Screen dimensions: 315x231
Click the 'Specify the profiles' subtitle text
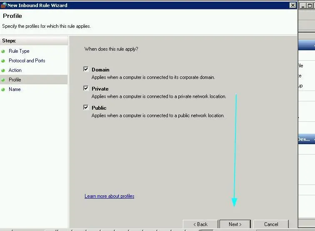[46, 26]
